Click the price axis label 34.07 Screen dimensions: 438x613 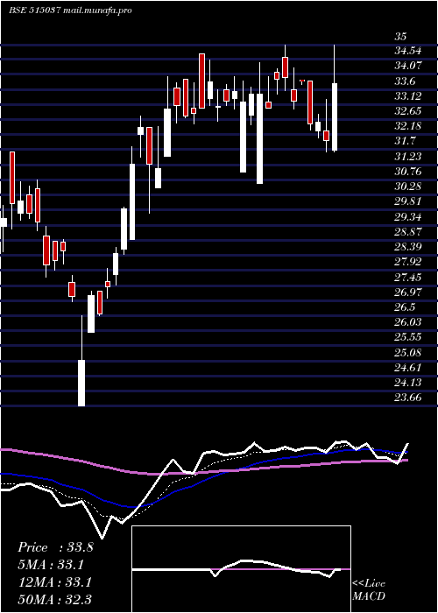point(408,66)
